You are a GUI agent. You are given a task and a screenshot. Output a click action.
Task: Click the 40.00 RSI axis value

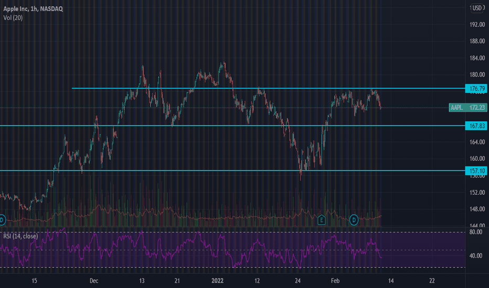476,256
